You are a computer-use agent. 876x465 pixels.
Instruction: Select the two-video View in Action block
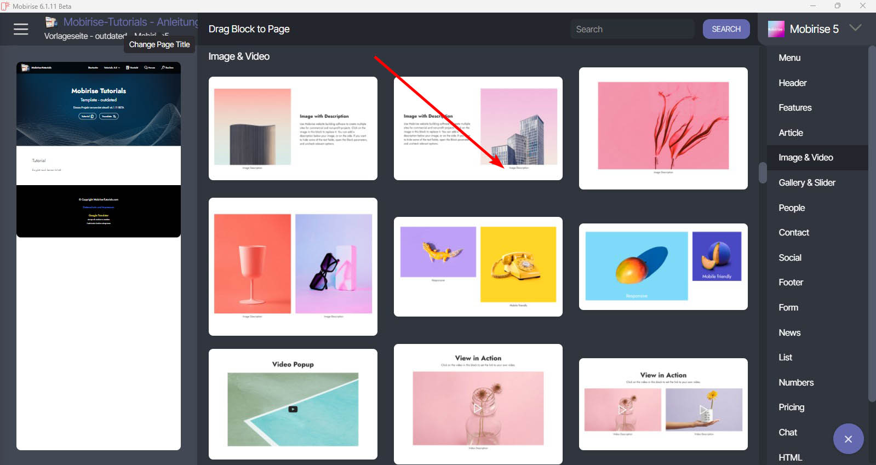point(663,404)
